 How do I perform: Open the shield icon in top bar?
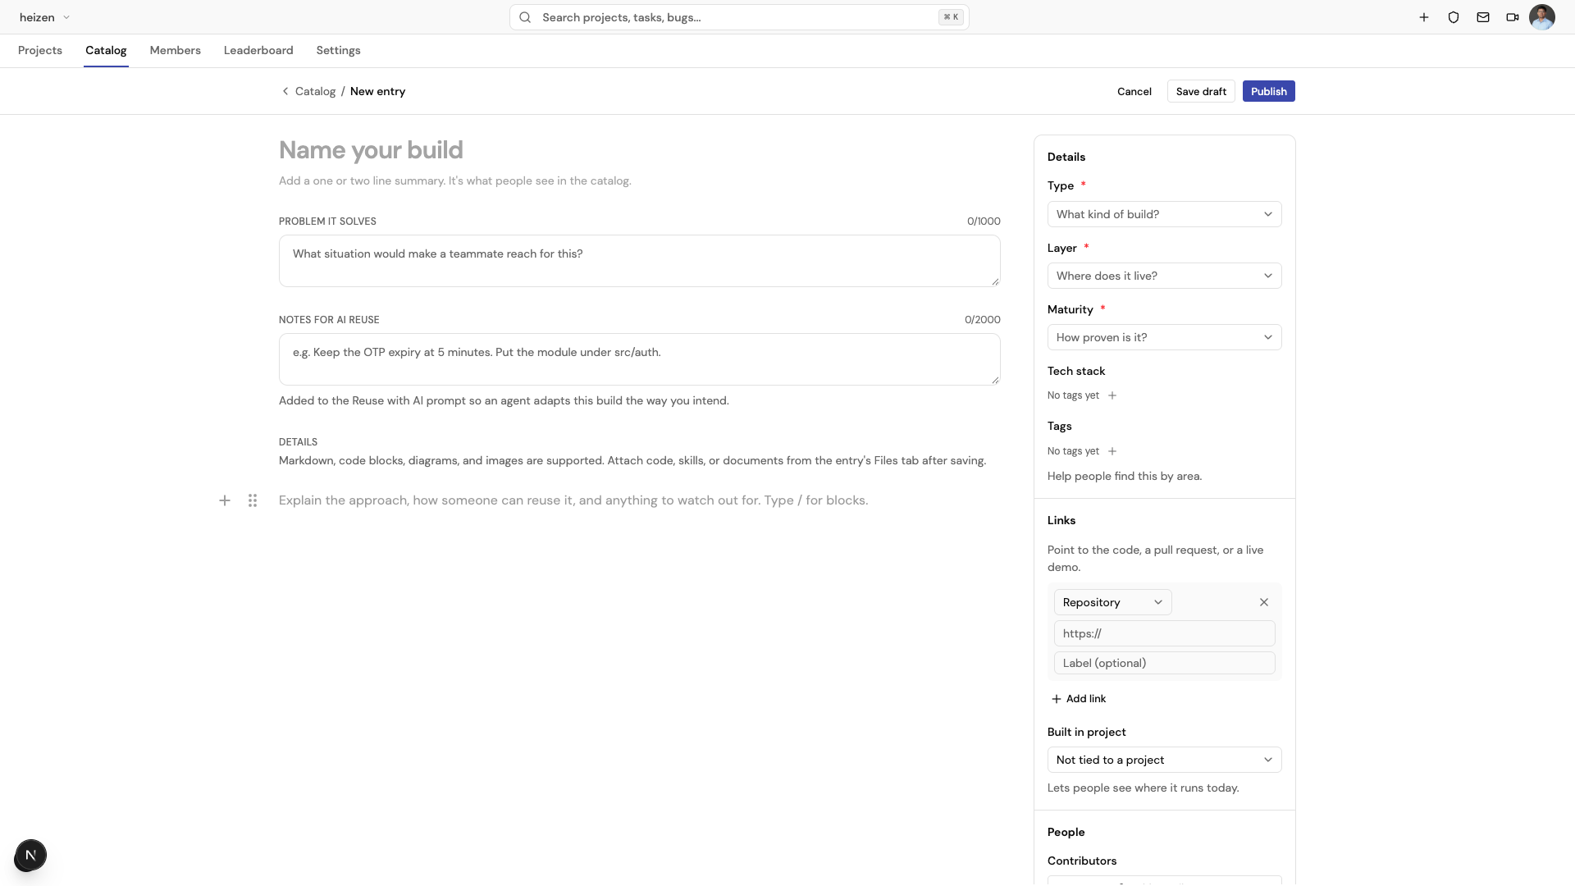(x=1454, y=17)
